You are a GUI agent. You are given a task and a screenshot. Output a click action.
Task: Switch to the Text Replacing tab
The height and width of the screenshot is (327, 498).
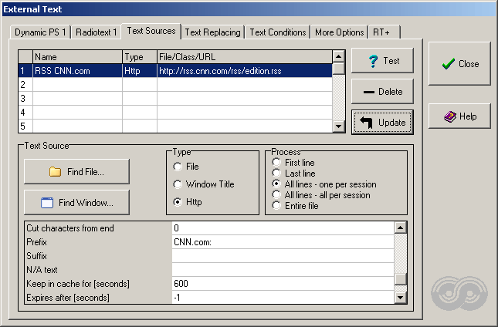(x=213, y=32)
